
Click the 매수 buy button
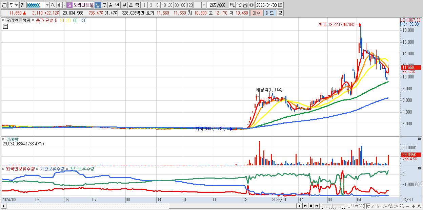coord(256,13)
